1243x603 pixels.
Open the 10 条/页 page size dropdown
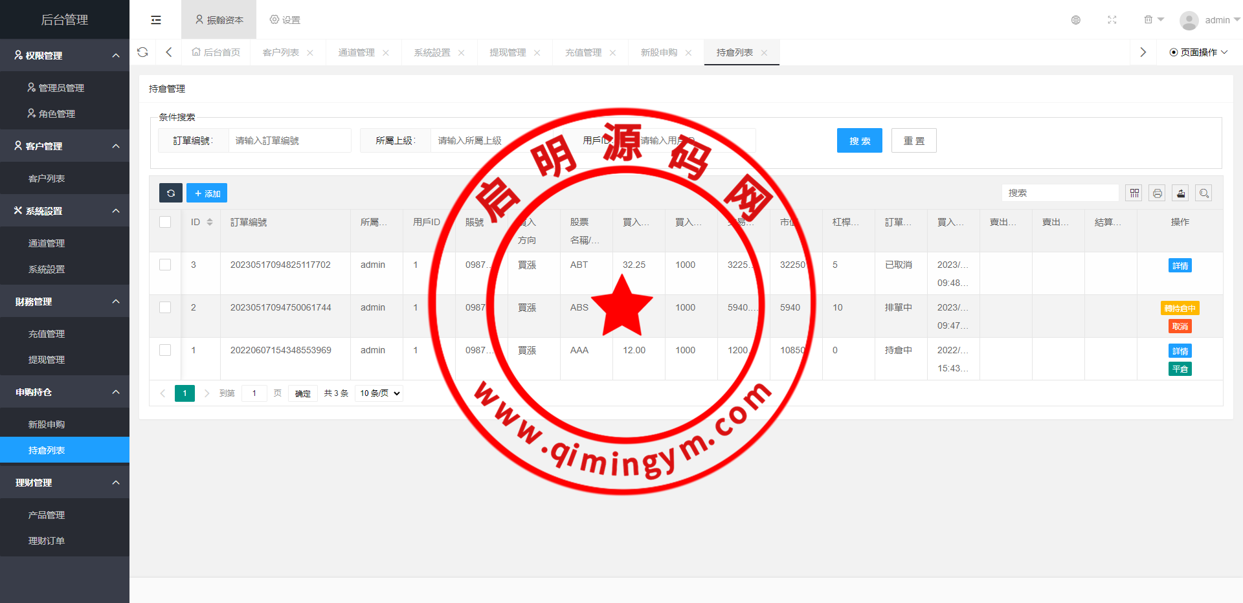pyautogui.click(x=379, y=393)
